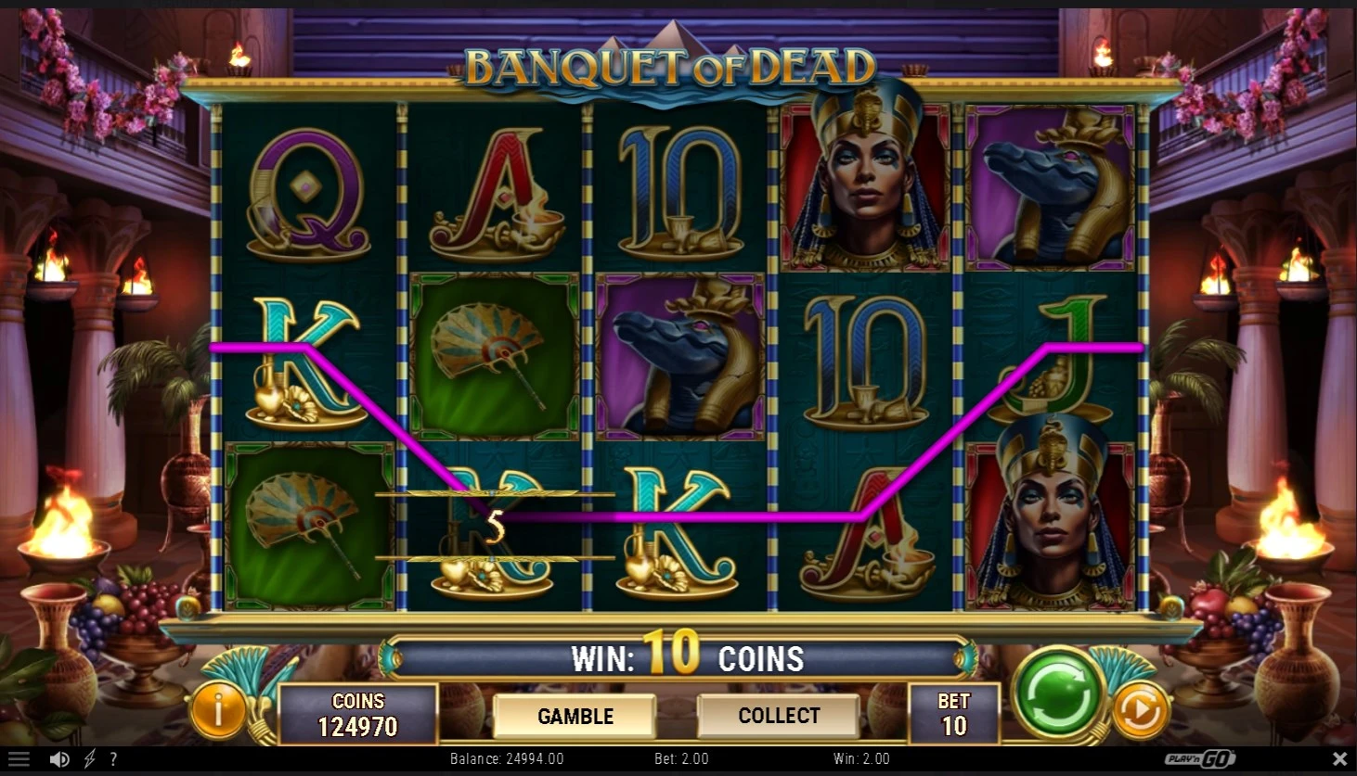Mute the game sound speaker icon

coord(59,759)
